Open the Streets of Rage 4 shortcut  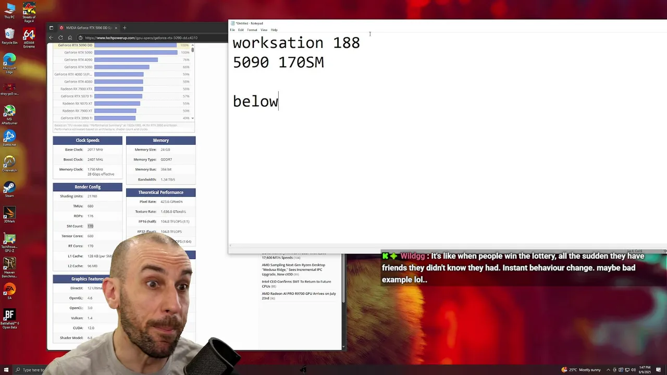point(29,12)
